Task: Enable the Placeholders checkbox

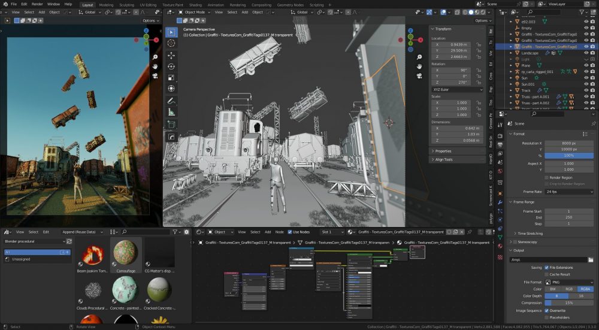Action: tap(547, 317)
